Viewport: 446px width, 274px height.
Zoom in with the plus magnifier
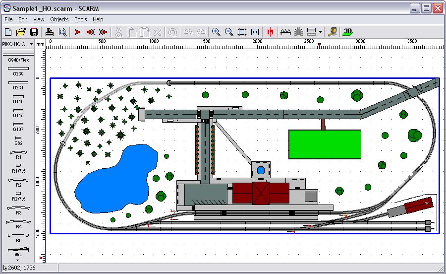tap(216, 32)
